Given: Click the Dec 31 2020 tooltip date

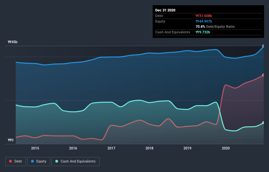Looking at the screenshot, I should (x=165, y=10).
